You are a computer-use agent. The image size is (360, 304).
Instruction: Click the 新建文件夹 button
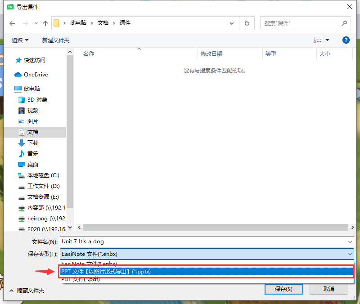coord(56,40)
